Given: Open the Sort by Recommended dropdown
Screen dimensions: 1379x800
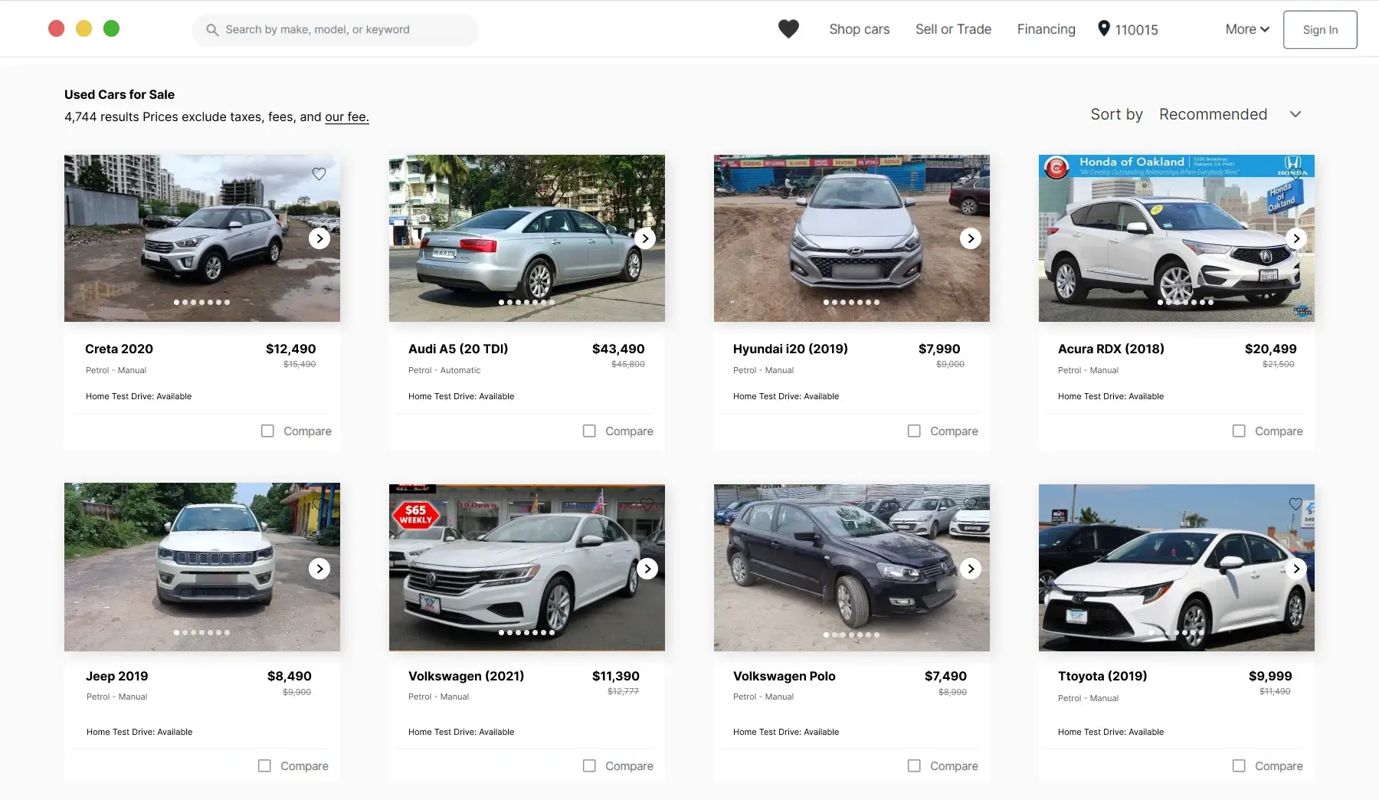Looking at the screenshot, I should coord(1230,114).
